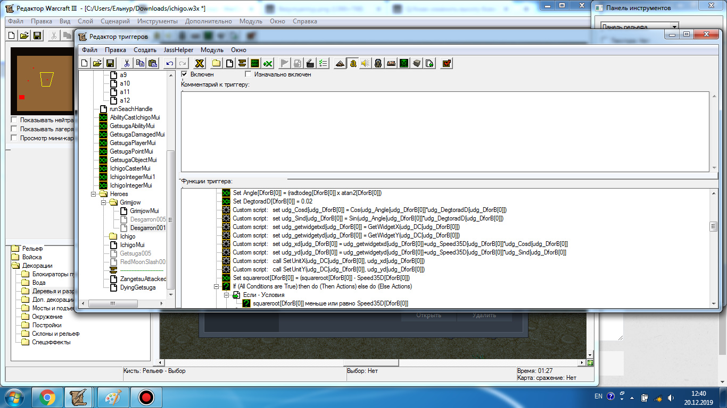This screenshot has width=727, height=408.
Task: Click dimmed 'Удалить' button in background window
Action: pyautogui.click(x=484, y=315)
